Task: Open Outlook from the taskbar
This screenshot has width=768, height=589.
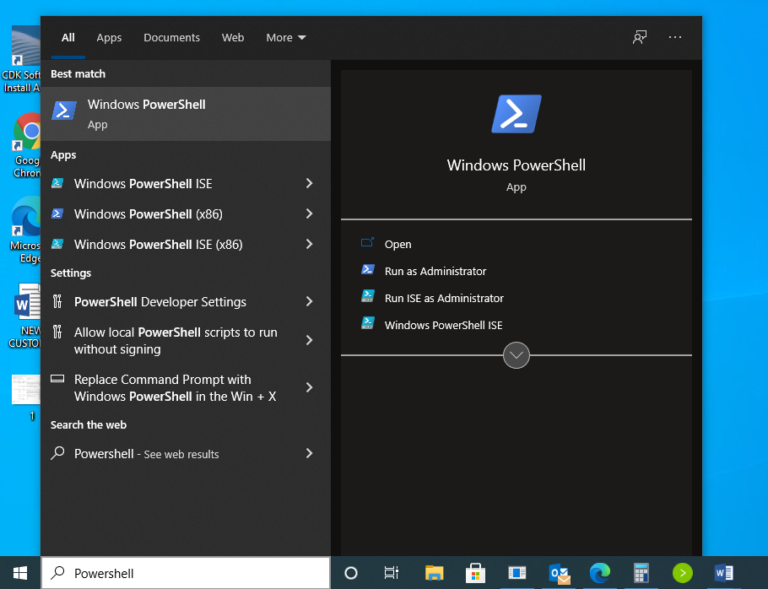Action: 560,573
